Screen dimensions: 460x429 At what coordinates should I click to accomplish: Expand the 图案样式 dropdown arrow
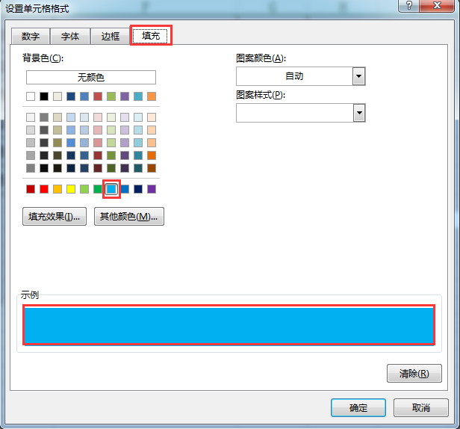tap(358, 113)
